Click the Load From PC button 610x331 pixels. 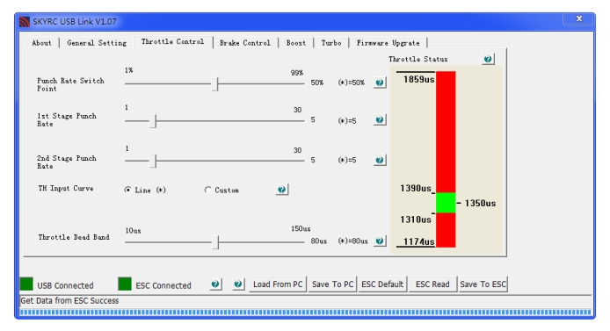point(278,284)
